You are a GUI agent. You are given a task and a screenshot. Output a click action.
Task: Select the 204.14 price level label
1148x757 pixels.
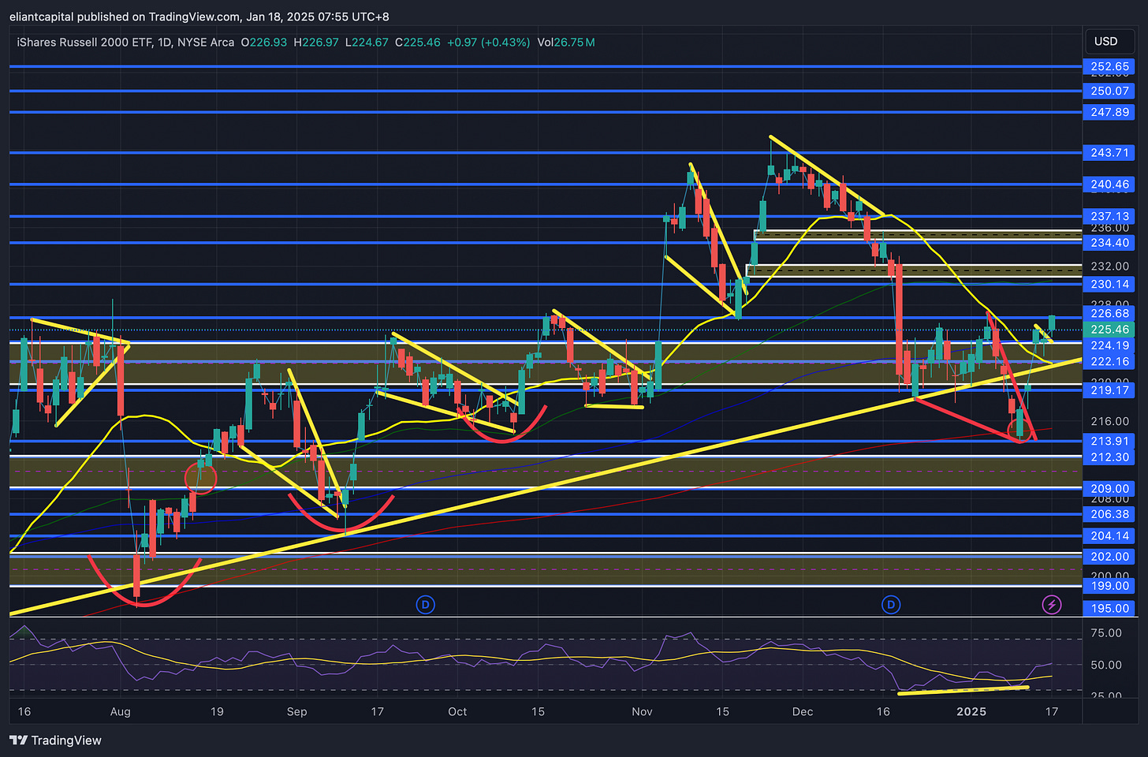[1109, 536]
